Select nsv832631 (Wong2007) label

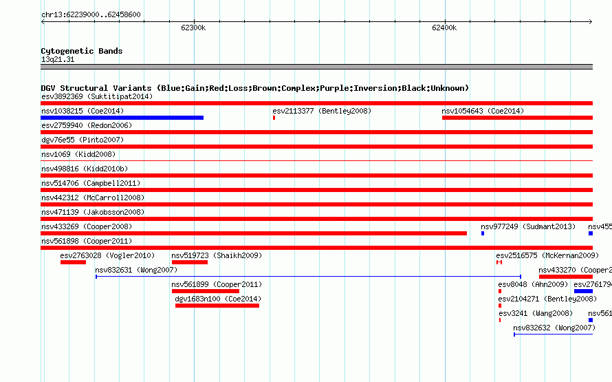(x=136, y=270)
